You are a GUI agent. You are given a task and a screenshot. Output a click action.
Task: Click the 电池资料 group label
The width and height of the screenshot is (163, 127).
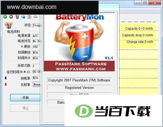tap(13, 32)
